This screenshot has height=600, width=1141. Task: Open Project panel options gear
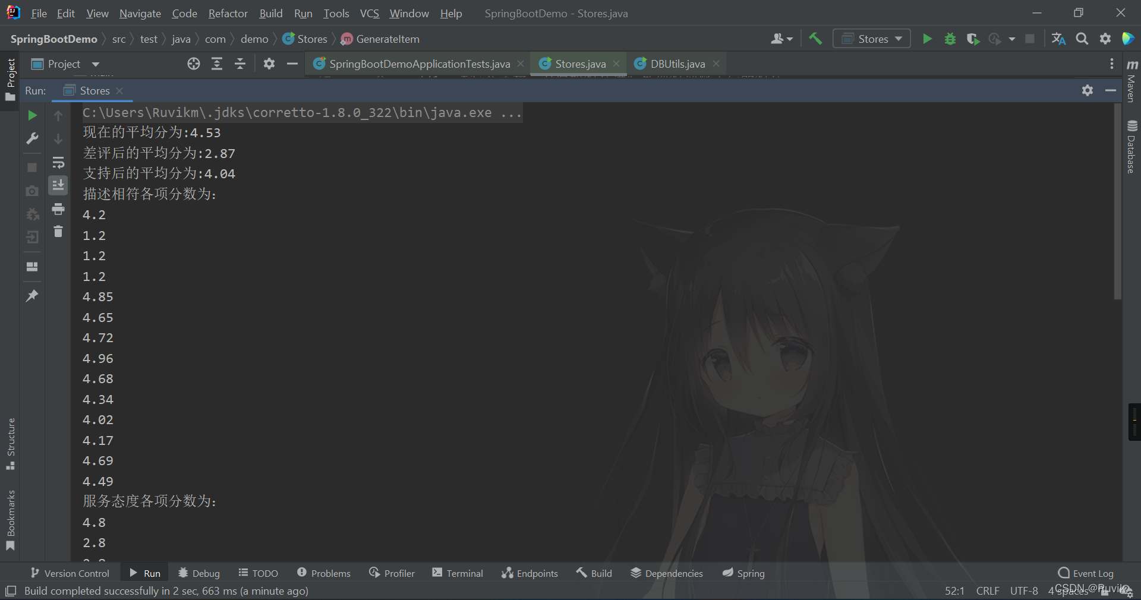269,64
